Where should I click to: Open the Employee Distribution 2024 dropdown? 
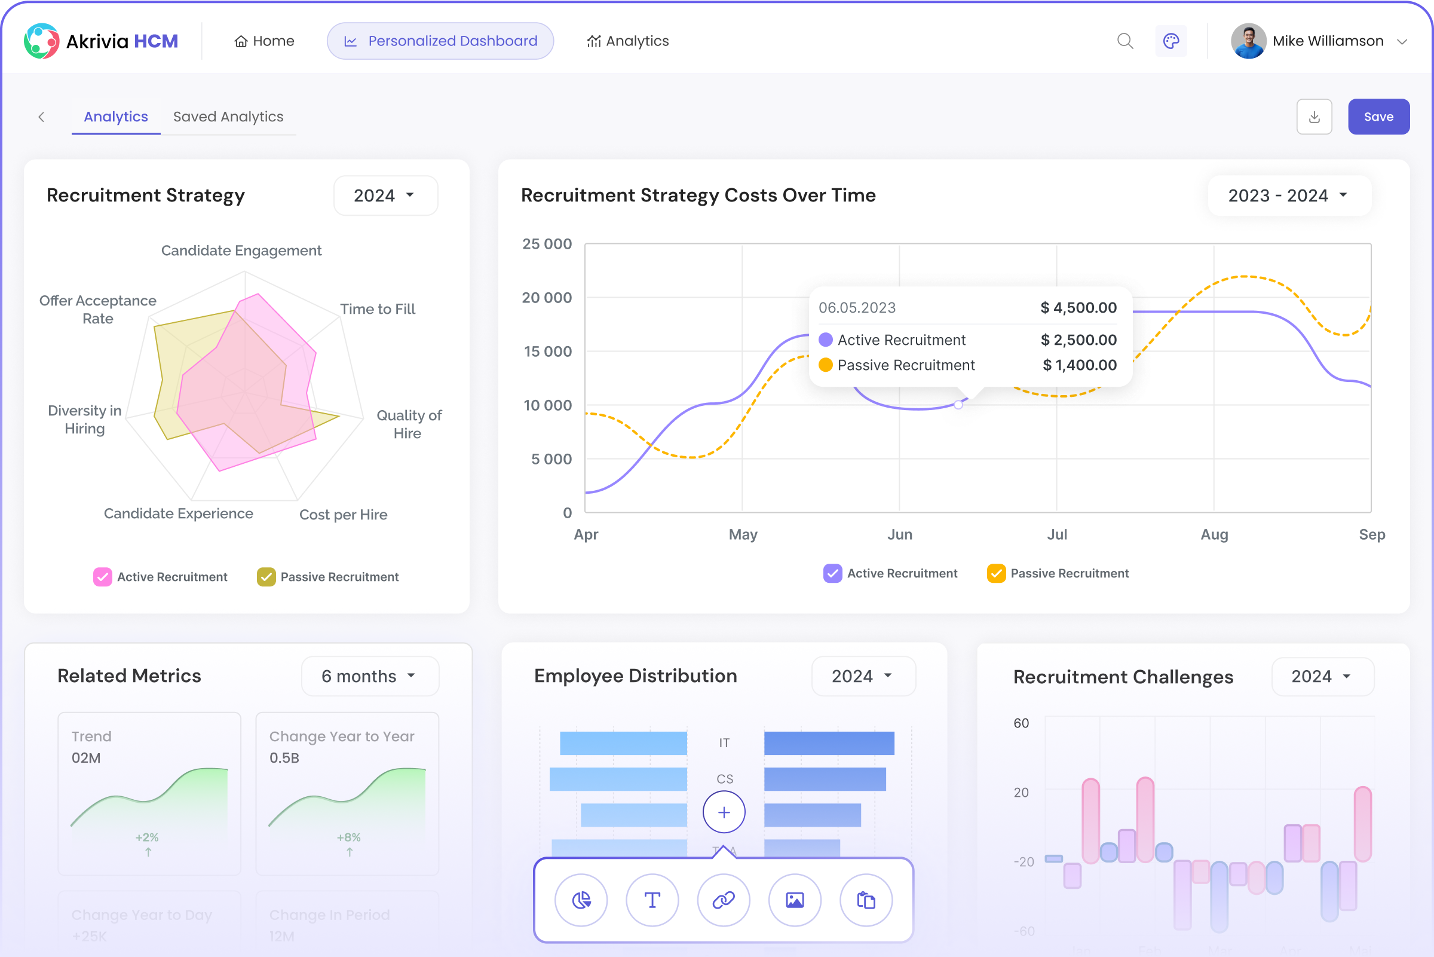[863, 675]
